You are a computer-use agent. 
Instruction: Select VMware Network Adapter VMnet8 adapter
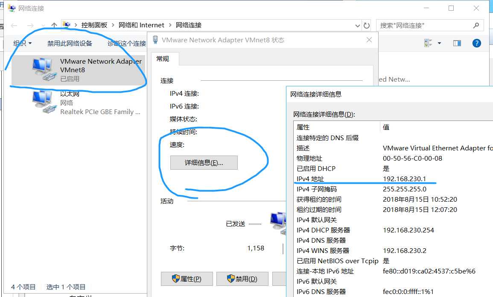coord(78,70)
